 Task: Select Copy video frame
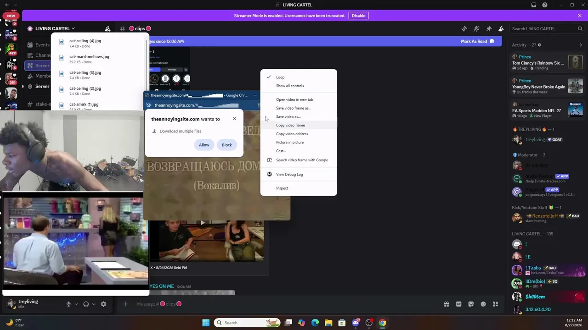[x=299, y=125]
